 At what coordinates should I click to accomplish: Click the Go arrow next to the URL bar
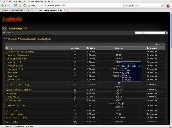127,6
